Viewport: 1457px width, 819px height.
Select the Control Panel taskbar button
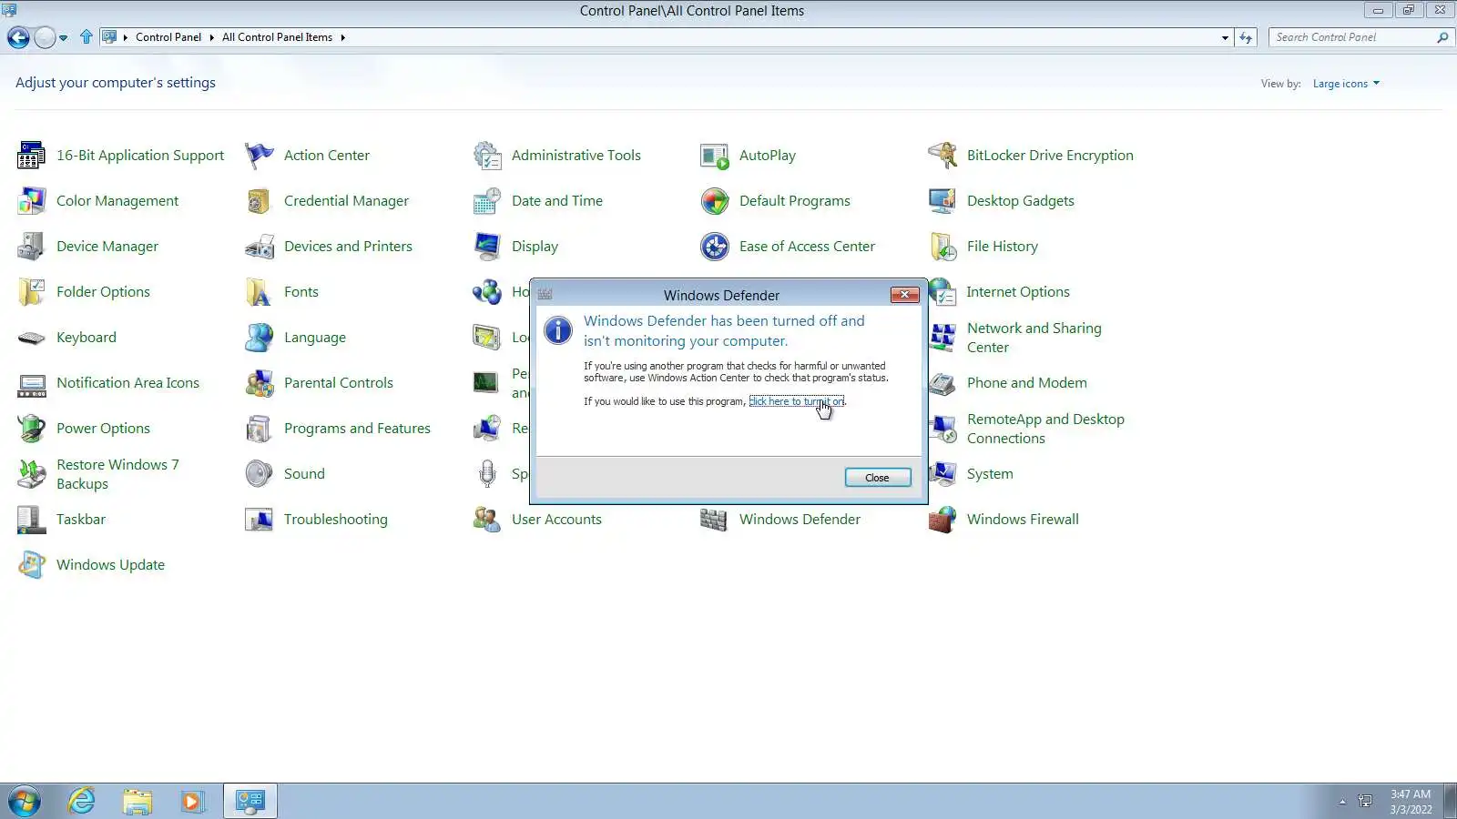tap(250, 802)
